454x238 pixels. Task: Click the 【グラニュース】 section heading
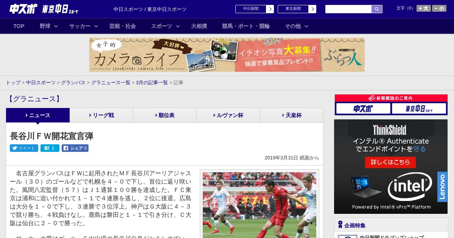click(x=34, y=99)
